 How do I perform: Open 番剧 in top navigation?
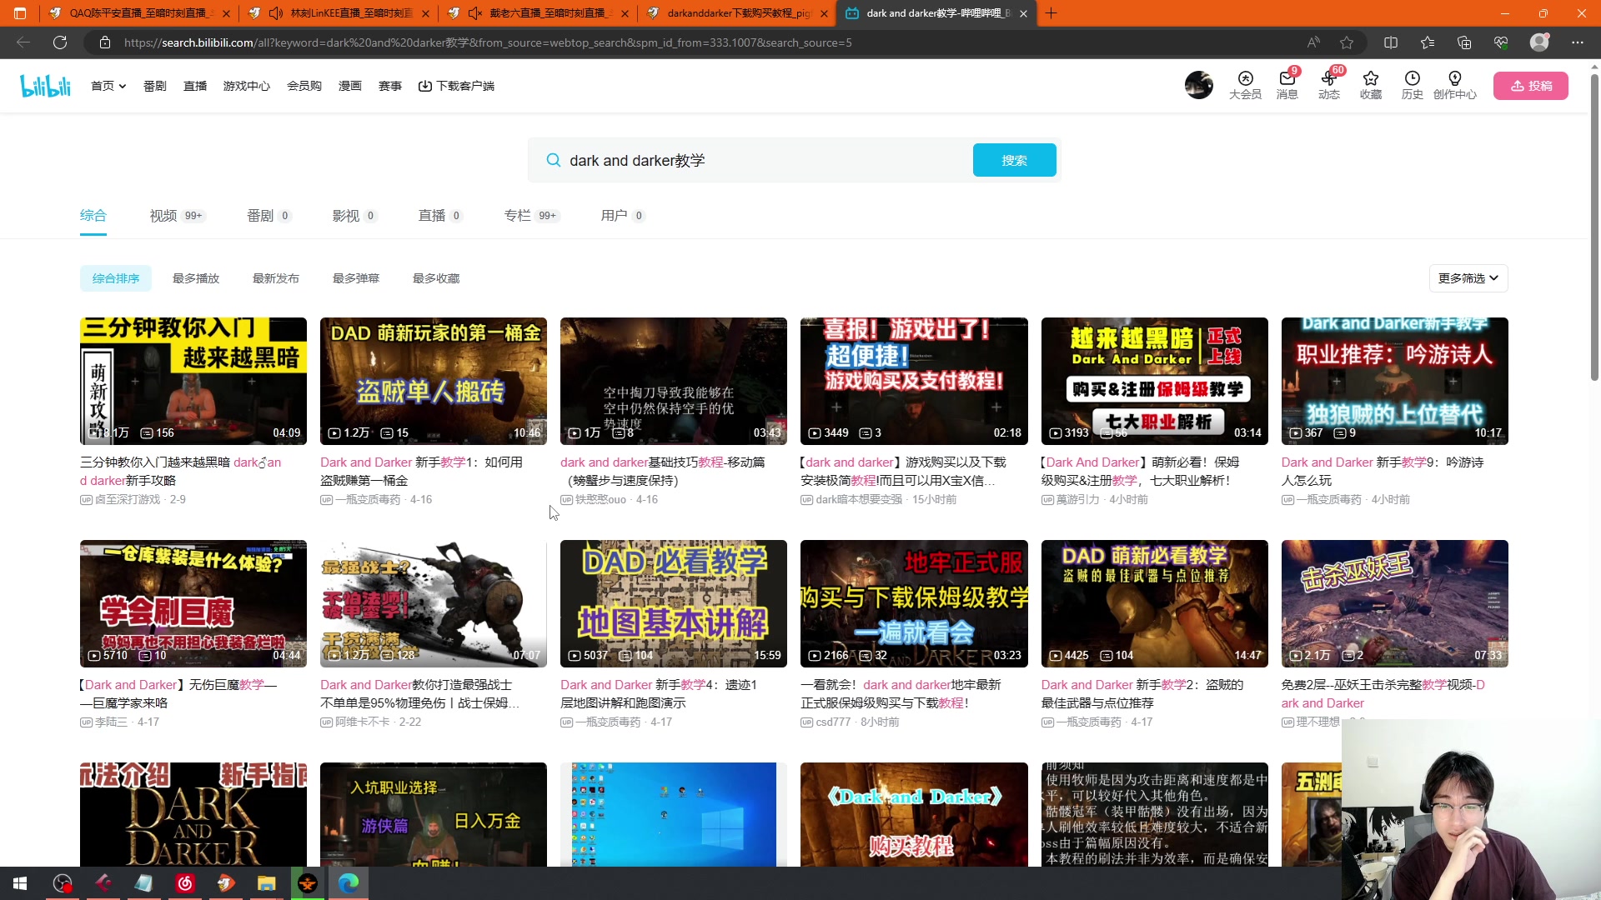tap(155, 86)
